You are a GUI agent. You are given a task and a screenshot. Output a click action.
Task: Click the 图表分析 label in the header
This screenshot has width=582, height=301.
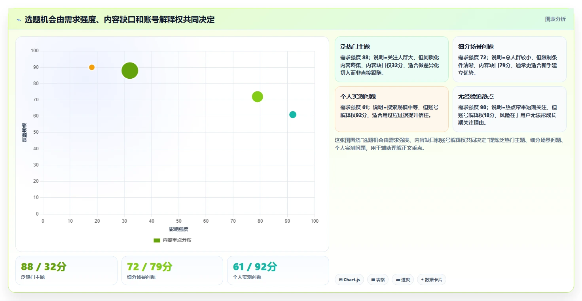[555, 19]
